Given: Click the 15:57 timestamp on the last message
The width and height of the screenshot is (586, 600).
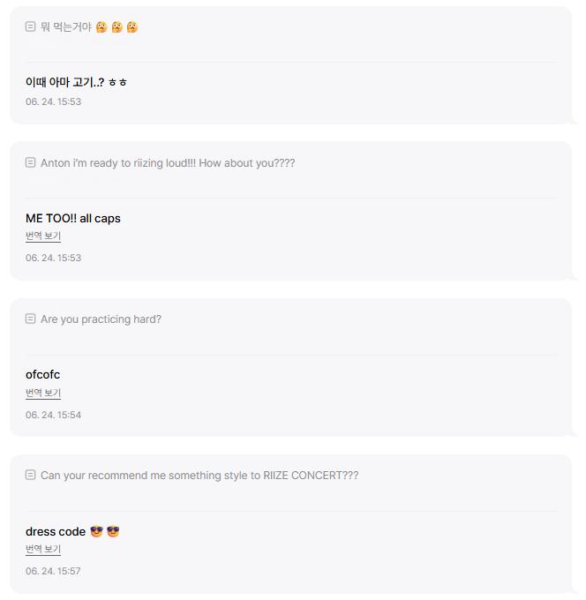Looking at the screenshot, I should (x=53, y=572).
